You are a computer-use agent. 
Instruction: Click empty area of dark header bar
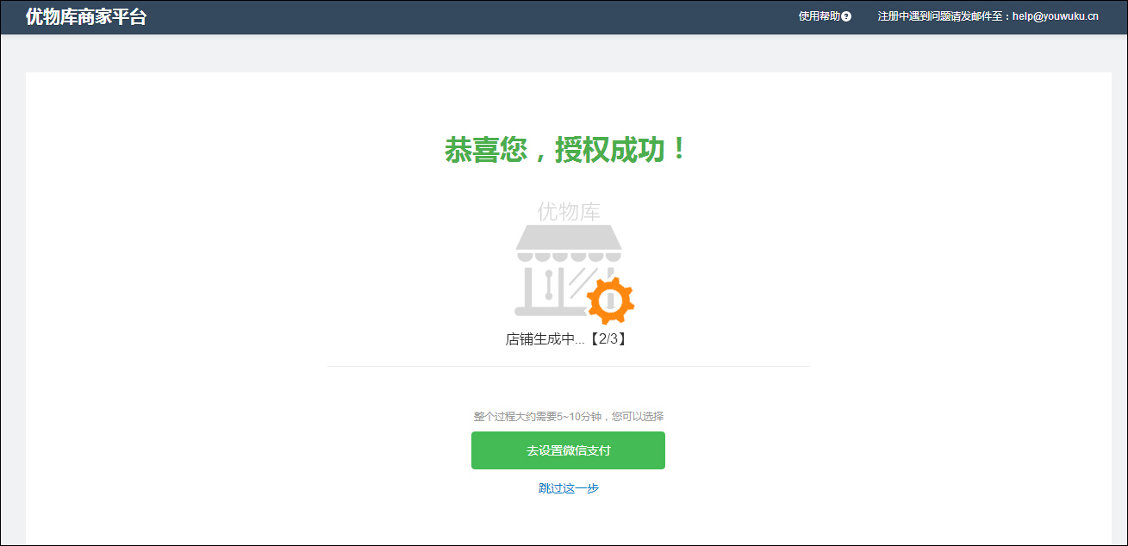(474, 16)
